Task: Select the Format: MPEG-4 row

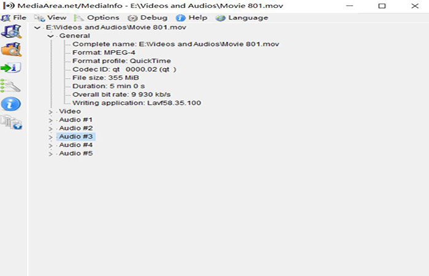Action: (104, 53)
